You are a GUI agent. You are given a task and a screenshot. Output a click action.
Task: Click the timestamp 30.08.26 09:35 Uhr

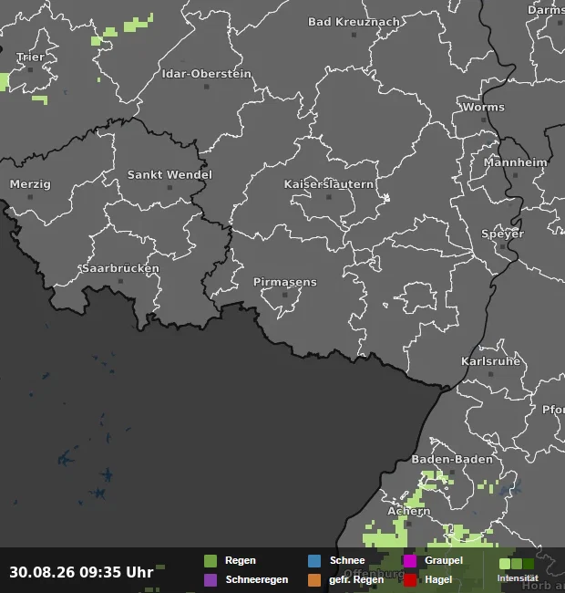tap(81, 572)
